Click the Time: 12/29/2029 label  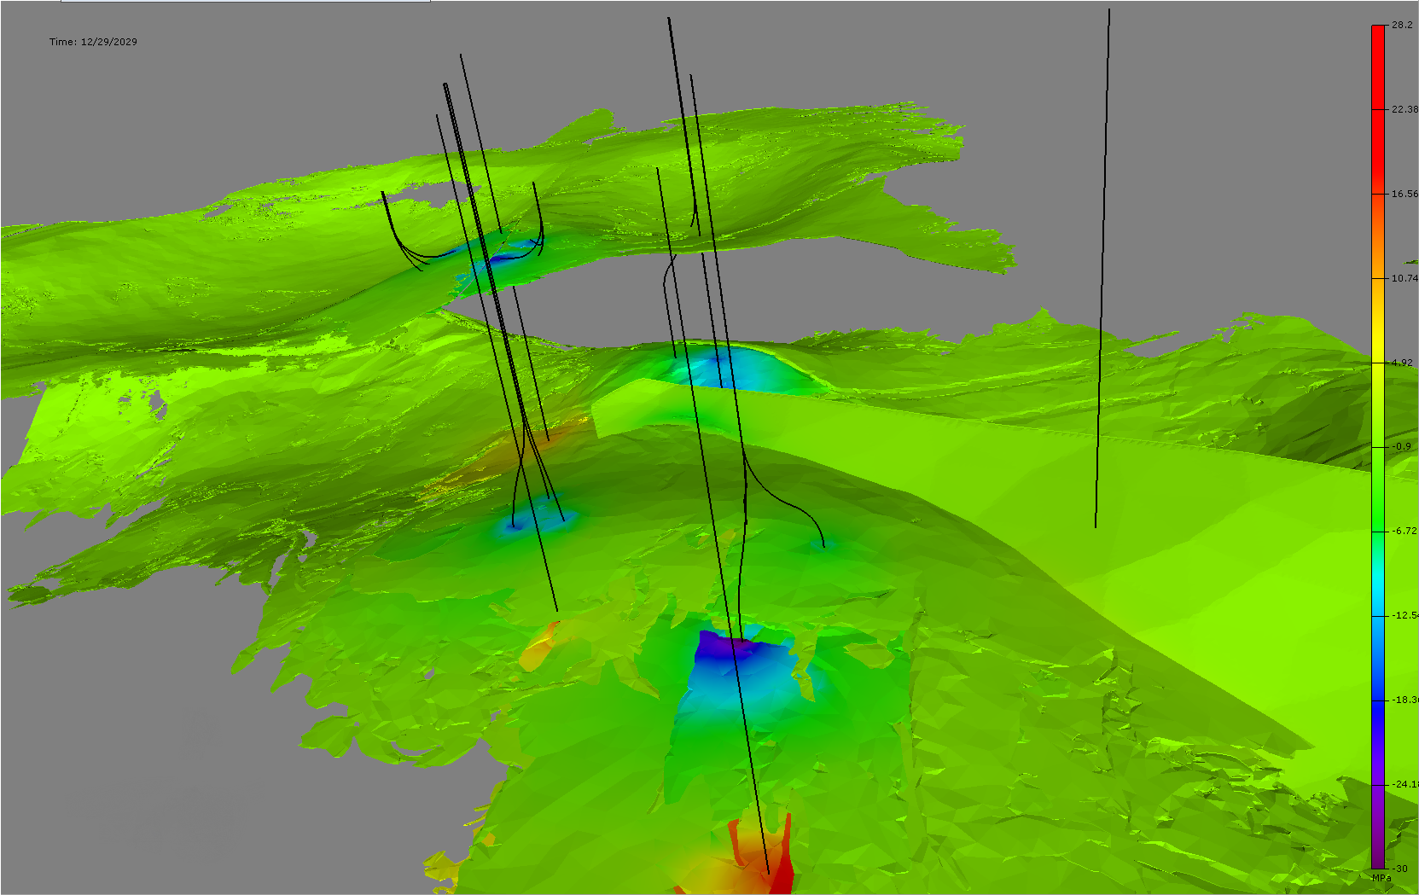(x=93, y=42)
